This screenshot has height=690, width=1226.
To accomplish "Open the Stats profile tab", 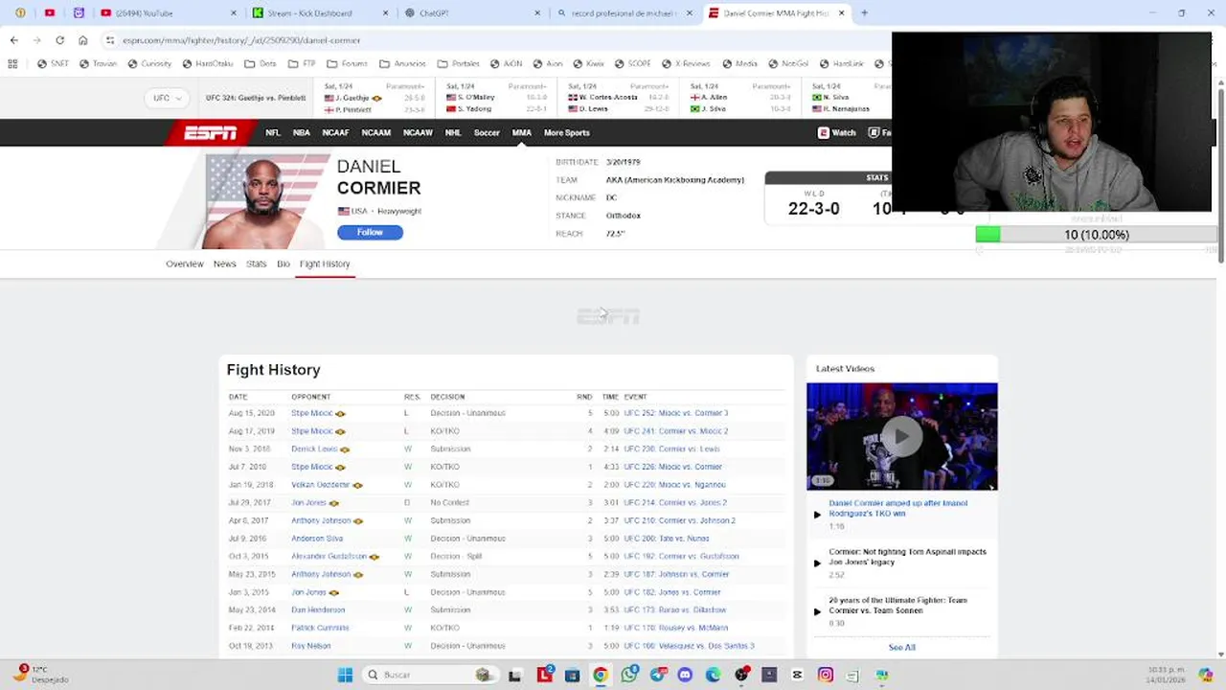I will (x=256, y=264).
